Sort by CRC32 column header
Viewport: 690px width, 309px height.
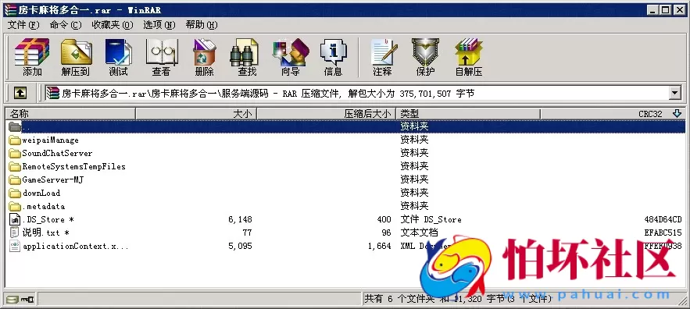coord(612,113)
